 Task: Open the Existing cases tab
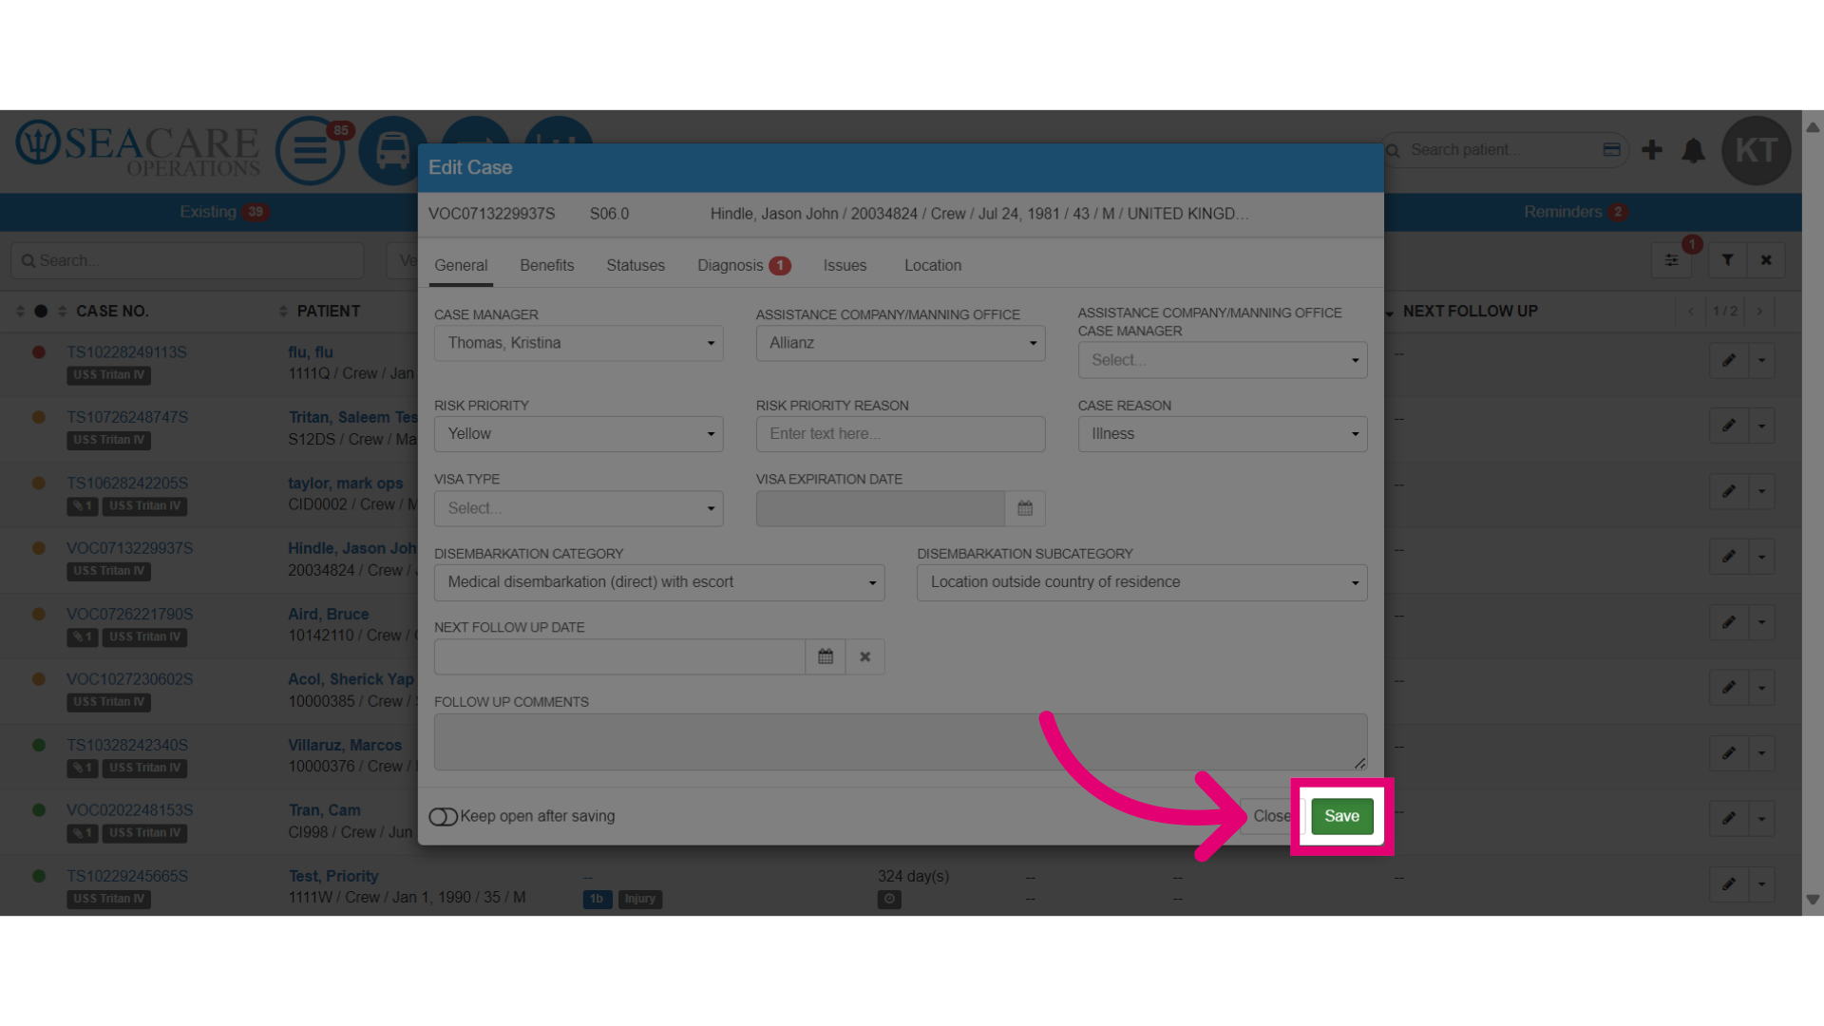coord(224,212)
